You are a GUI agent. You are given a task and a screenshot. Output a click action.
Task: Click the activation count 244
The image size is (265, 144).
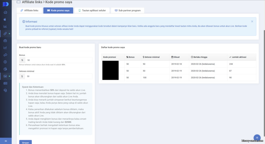pyautogui.click(x=231, y=64)
